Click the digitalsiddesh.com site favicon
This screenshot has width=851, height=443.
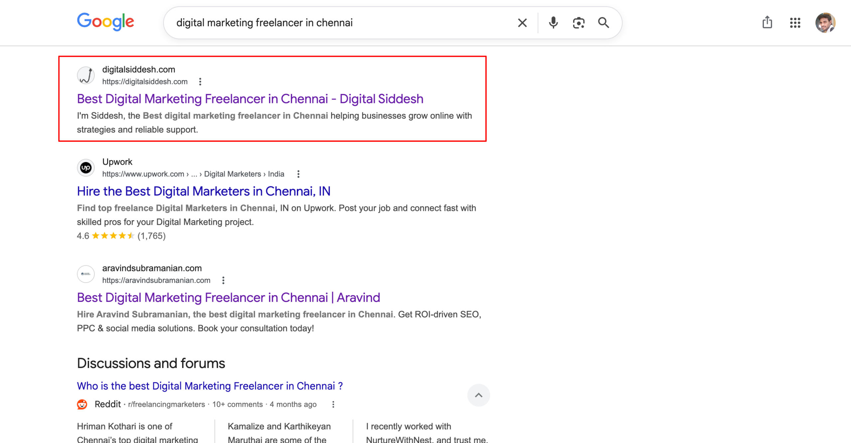tap(86, 75)
